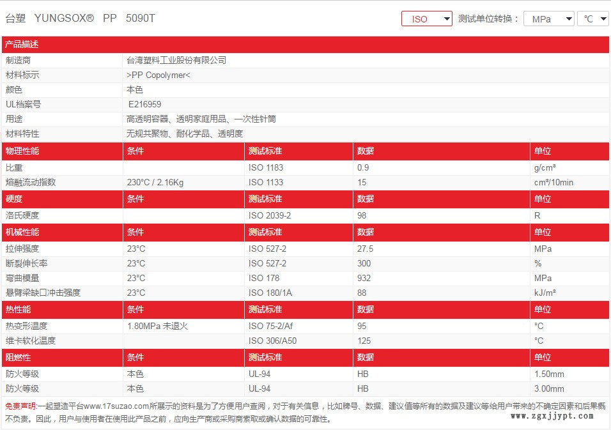Click the "洛氏硬度" row label
Image resolution: width=611 pixels, height=430 pixels.
[22, 216]
